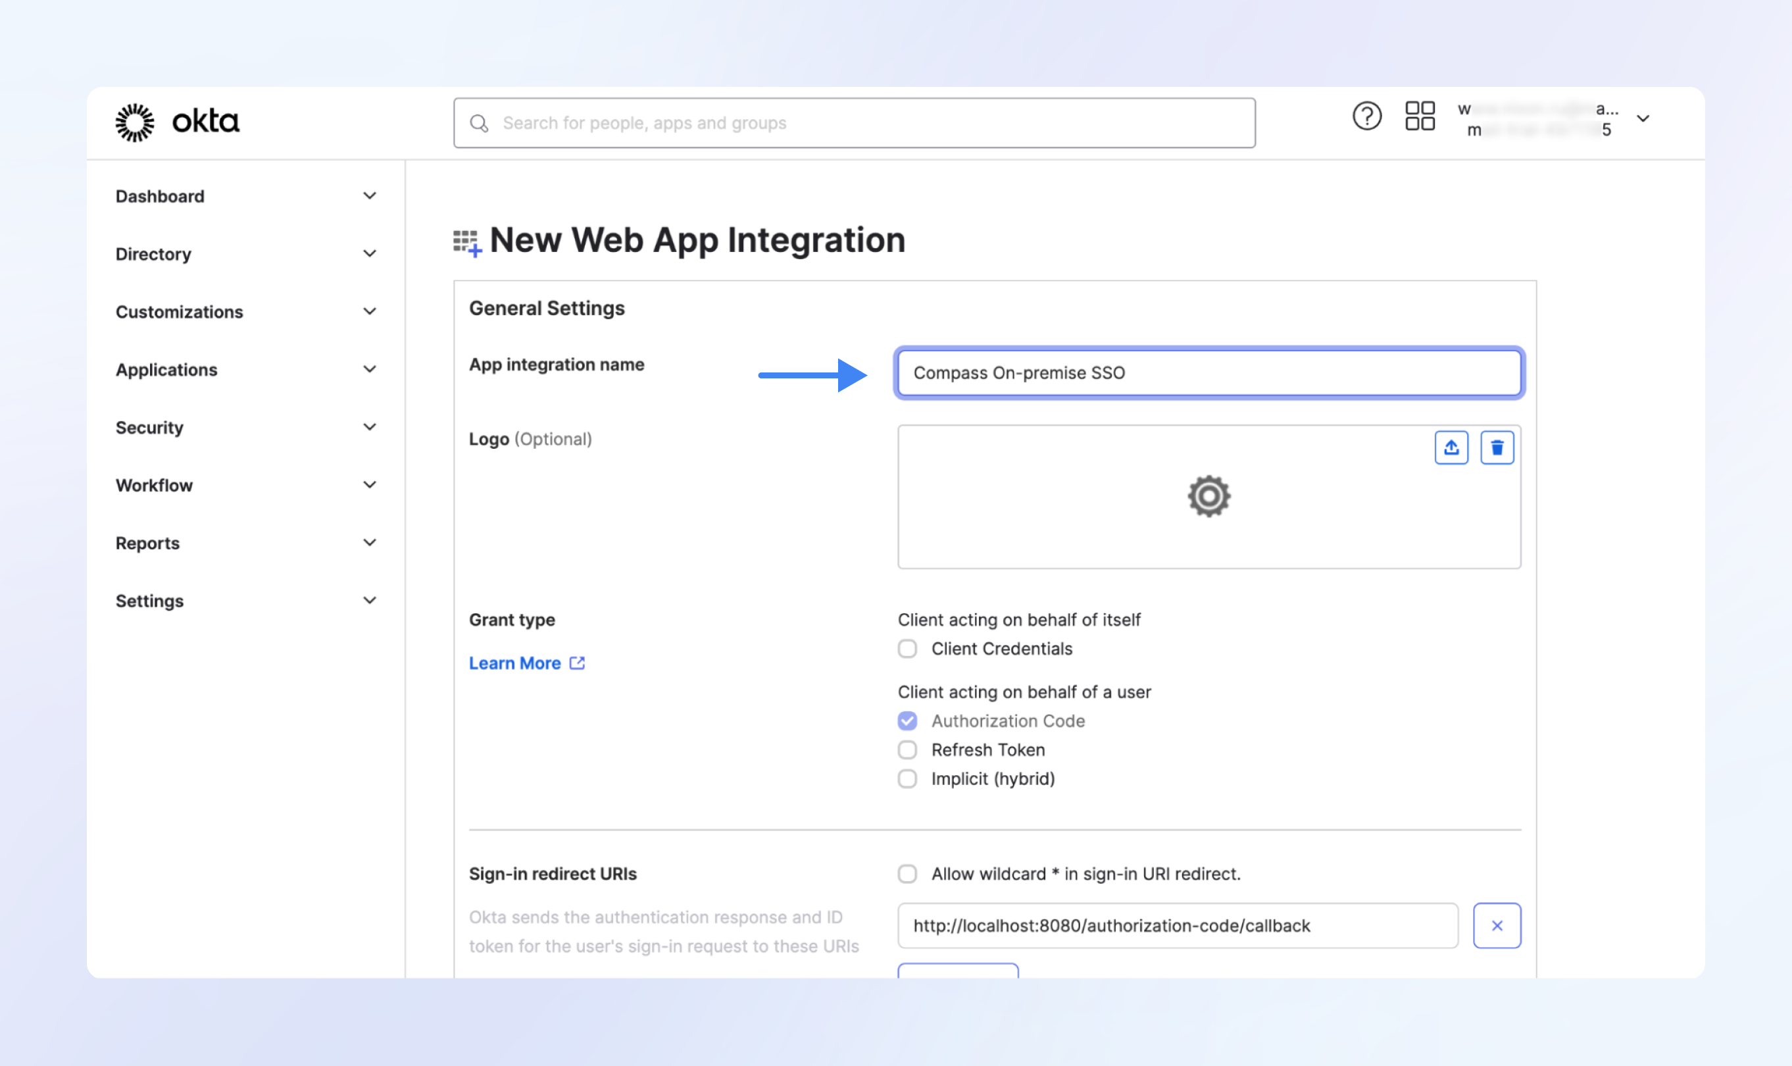Click the gear placeholder logo image
The height and width of the screenshot is (1066, 1792).
point(1209,496)
